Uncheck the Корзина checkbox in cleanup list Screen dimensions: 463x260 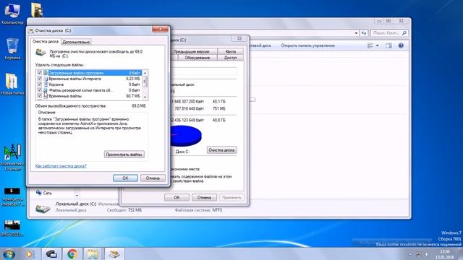(x=40, y=84)
